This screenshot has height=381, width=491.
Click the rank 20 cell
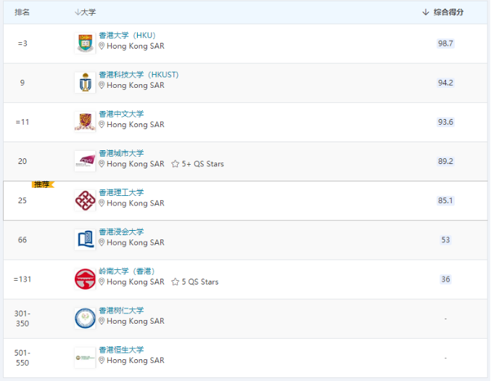pyautogui.click(x=22, y=161)
